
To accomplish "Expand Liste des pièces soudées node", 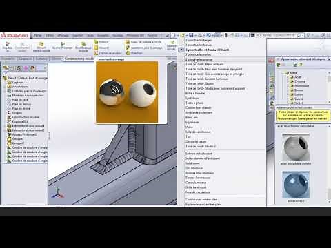I will coord(4,91).
